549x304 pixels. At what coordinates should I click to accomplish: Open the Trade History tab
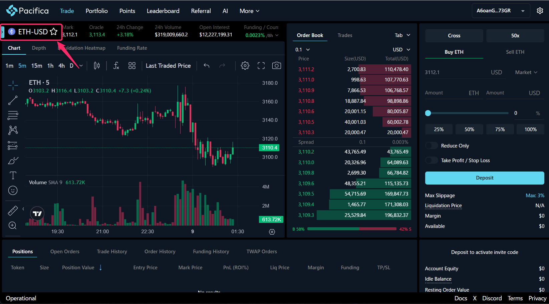(112, 252)
